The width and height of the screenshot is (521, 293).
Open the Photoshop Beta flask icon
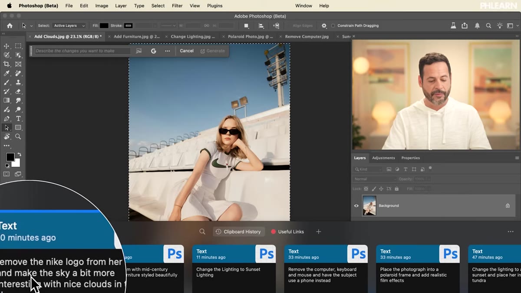point(453,26)
